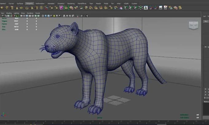Expand the first of three stacked arrows in the right panel
Image resolution: width=209 pixels, height=125 pixels.
[205, 89]
